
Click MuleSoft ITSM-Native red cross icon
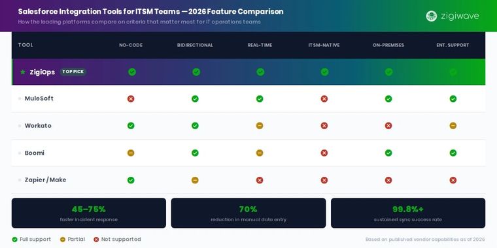pyautogui.click(x=324, y=99)
